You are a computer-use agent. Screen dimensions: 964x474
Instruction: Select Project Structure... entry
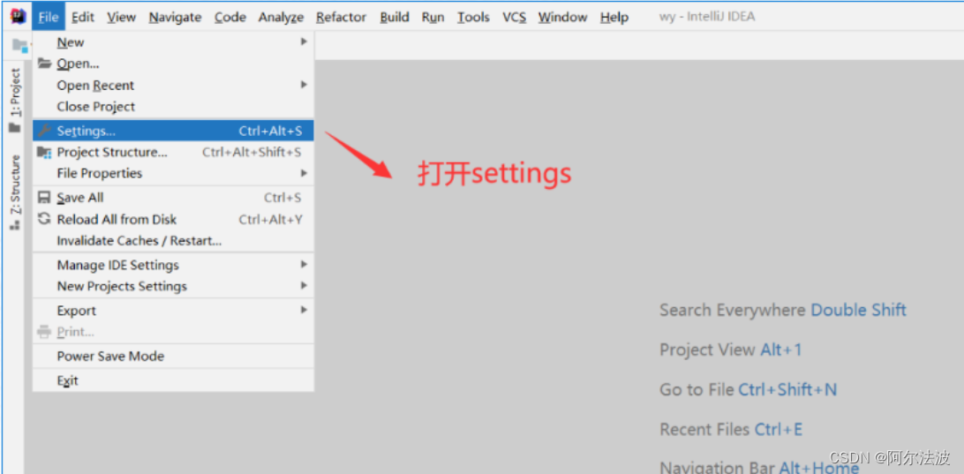pyautogui.click(x=173, y=152)
